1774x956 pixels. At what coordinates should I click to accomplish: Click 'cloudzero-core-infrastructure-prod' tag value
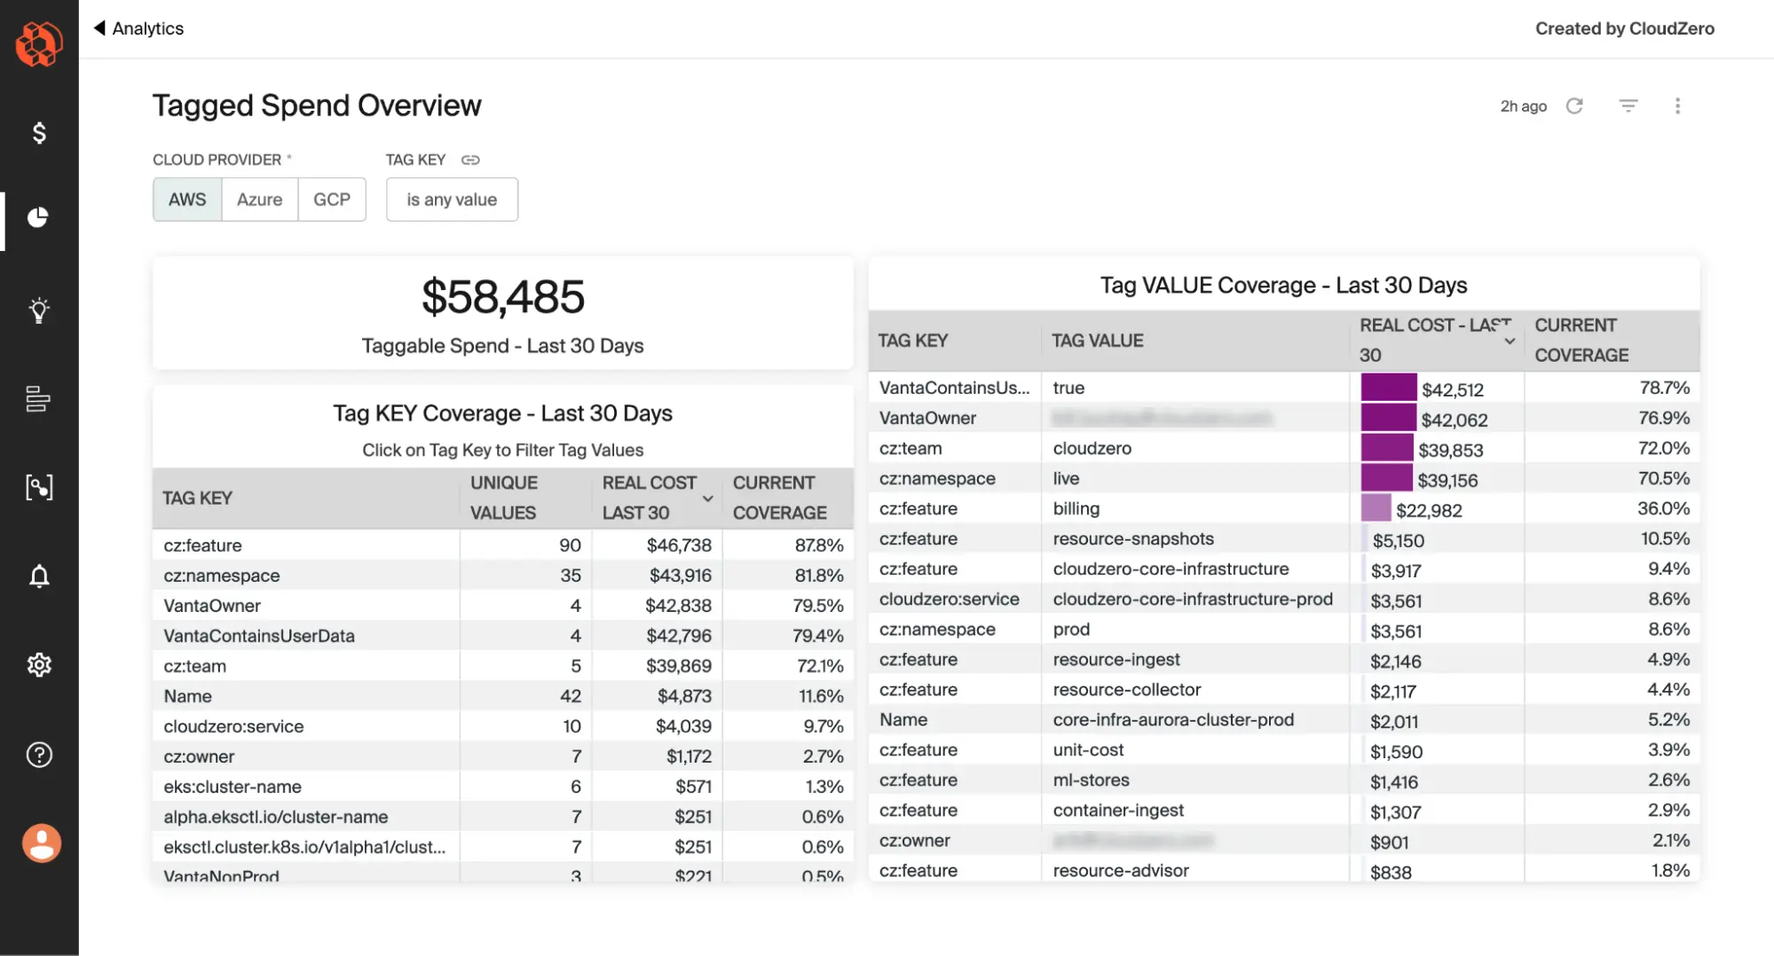click(x=1193, y=599)
